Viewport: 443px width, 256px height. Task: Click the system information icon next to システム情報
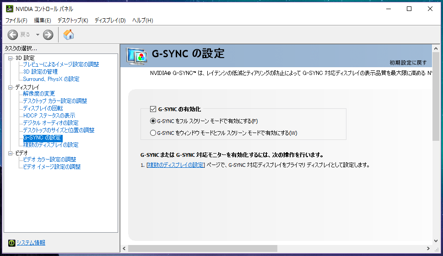11,243
